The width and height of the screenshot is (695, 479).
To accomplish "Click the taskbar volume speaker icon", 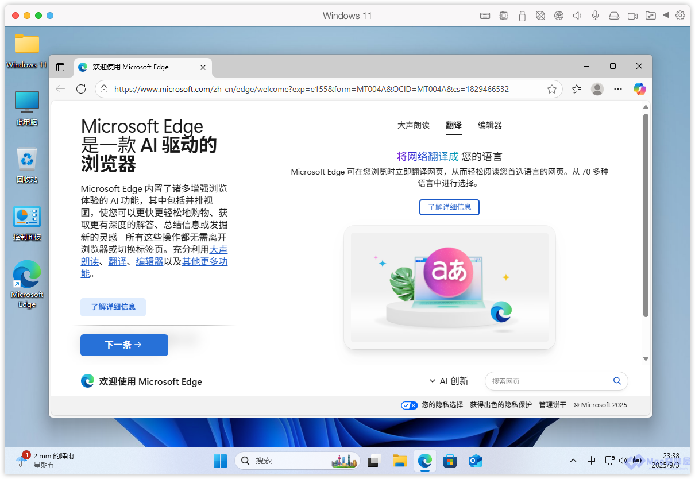I will coord(623,461).
